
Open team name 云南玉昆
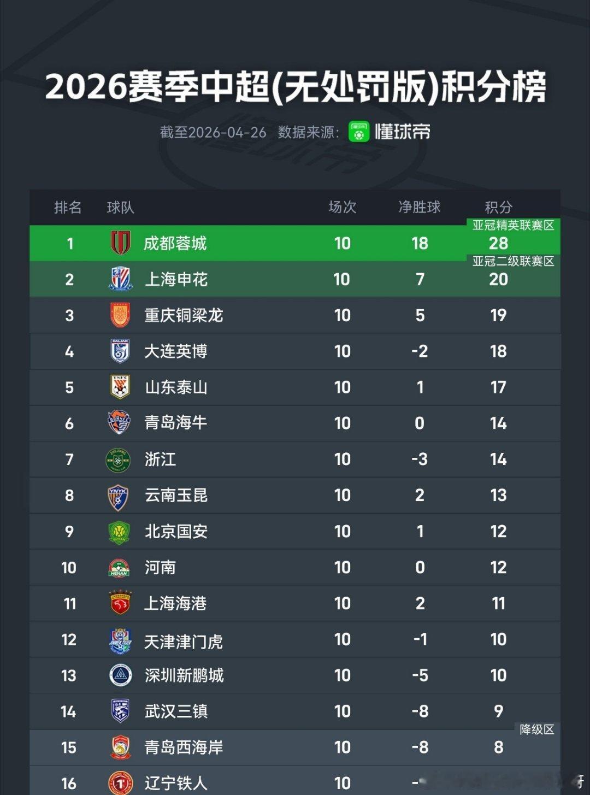(176, 496)
